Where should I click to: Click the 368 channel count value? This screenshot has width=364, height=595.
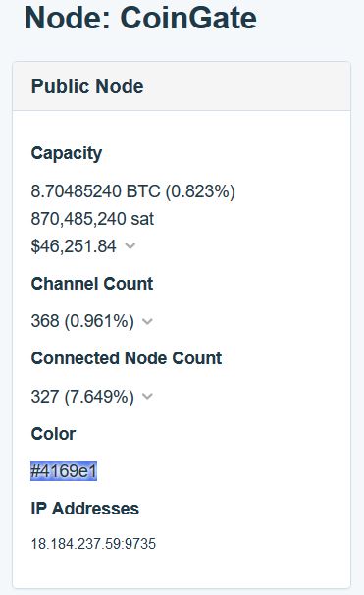tap(45, 321)
